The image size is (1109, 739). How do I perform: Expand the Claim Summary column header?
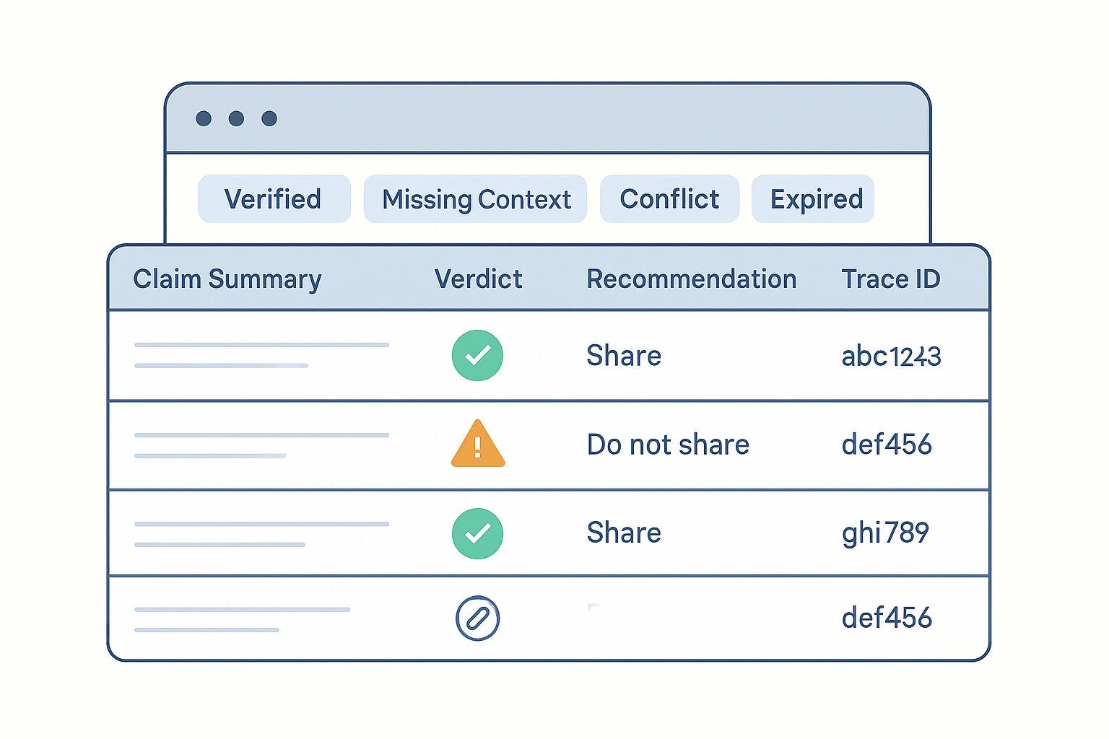pos(227,279)
